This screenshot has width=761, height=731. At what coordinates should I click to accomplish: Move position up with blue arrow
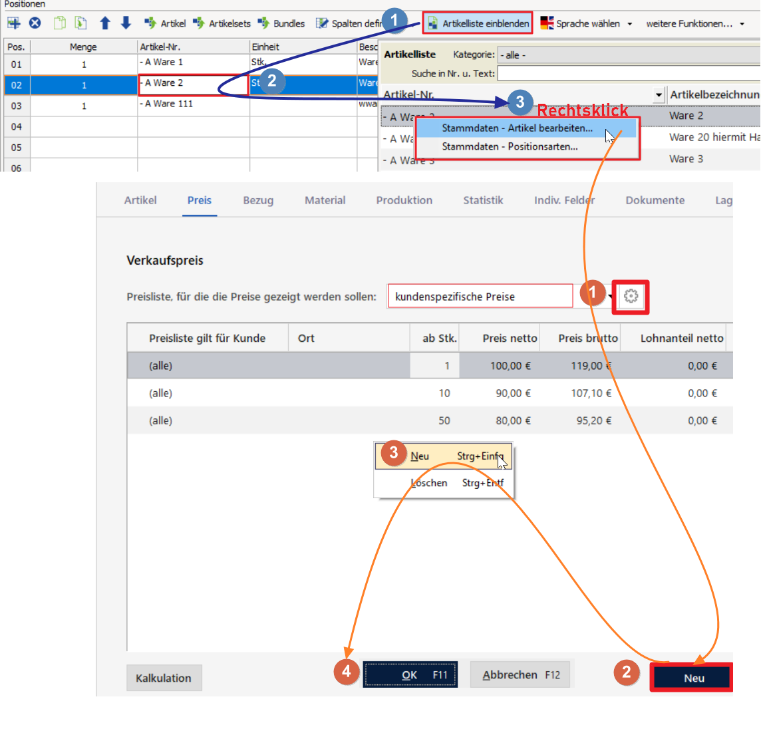105,23
